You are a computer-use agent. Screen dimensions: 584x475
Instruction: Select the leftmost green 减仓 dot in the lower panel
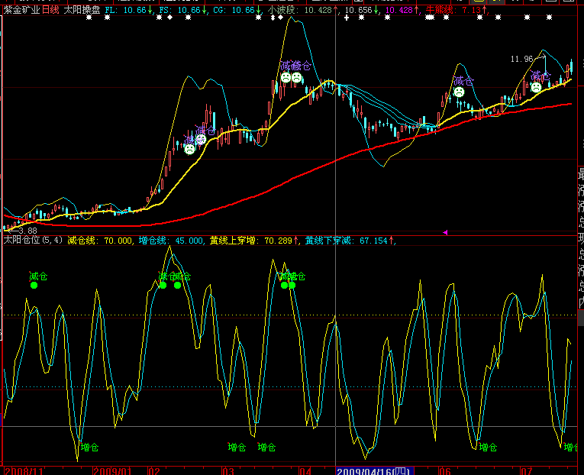point(34,285)
